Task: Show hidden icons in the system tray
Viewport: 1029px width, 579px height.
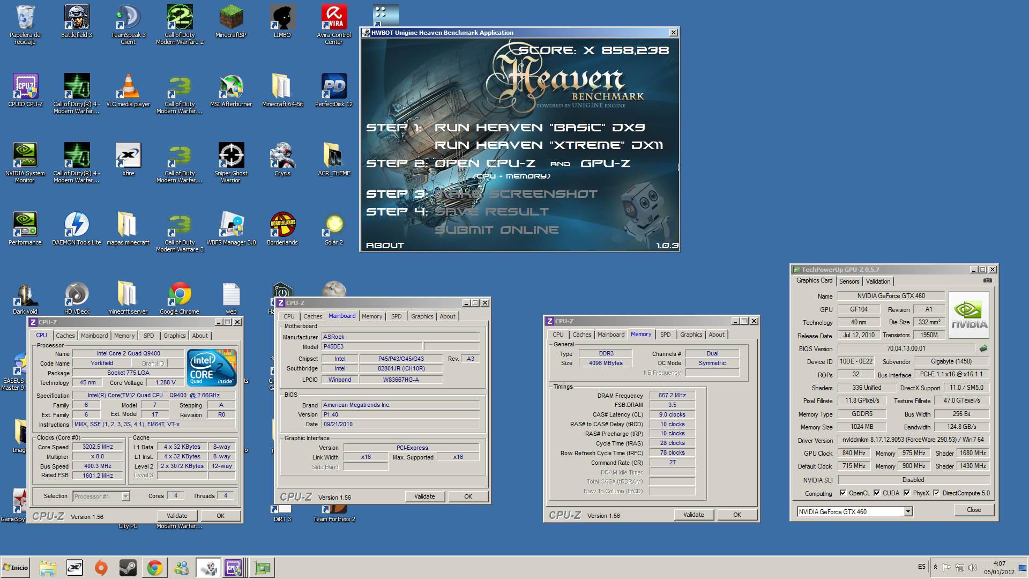Action: coord(935,567)
